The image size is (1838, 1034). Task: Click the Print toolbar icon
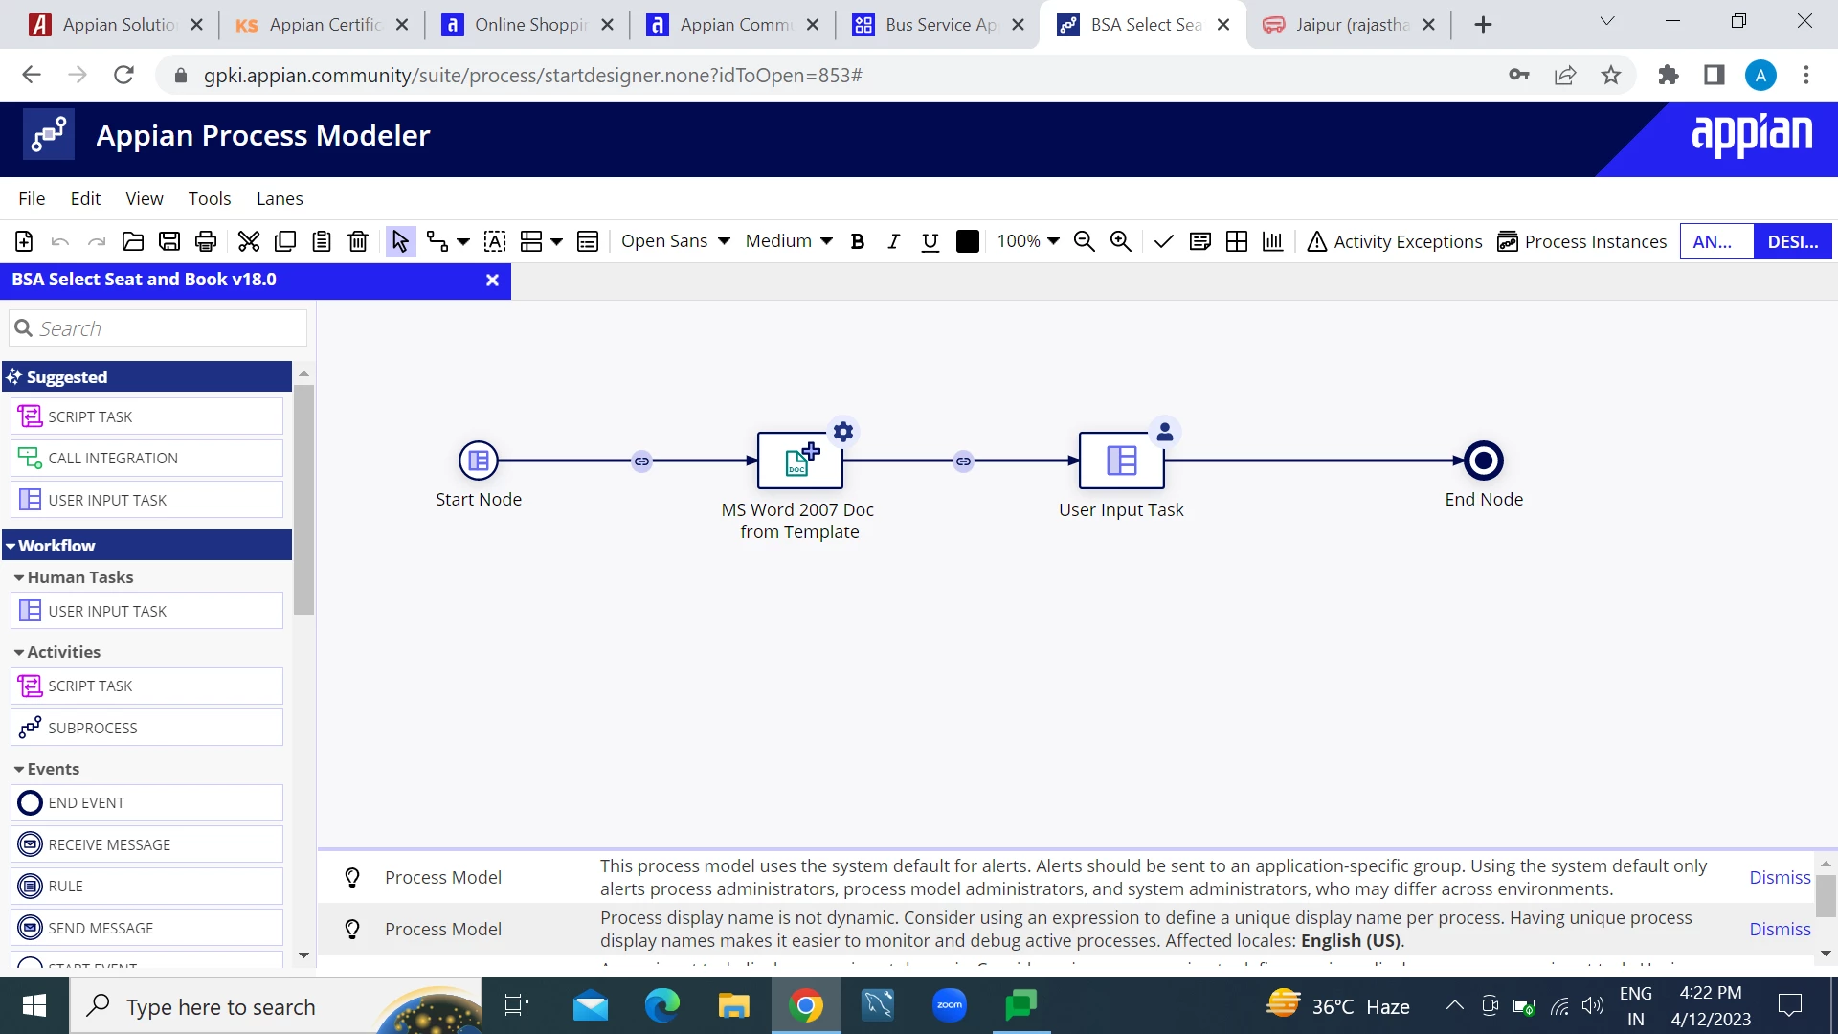(x=206, y=241)
